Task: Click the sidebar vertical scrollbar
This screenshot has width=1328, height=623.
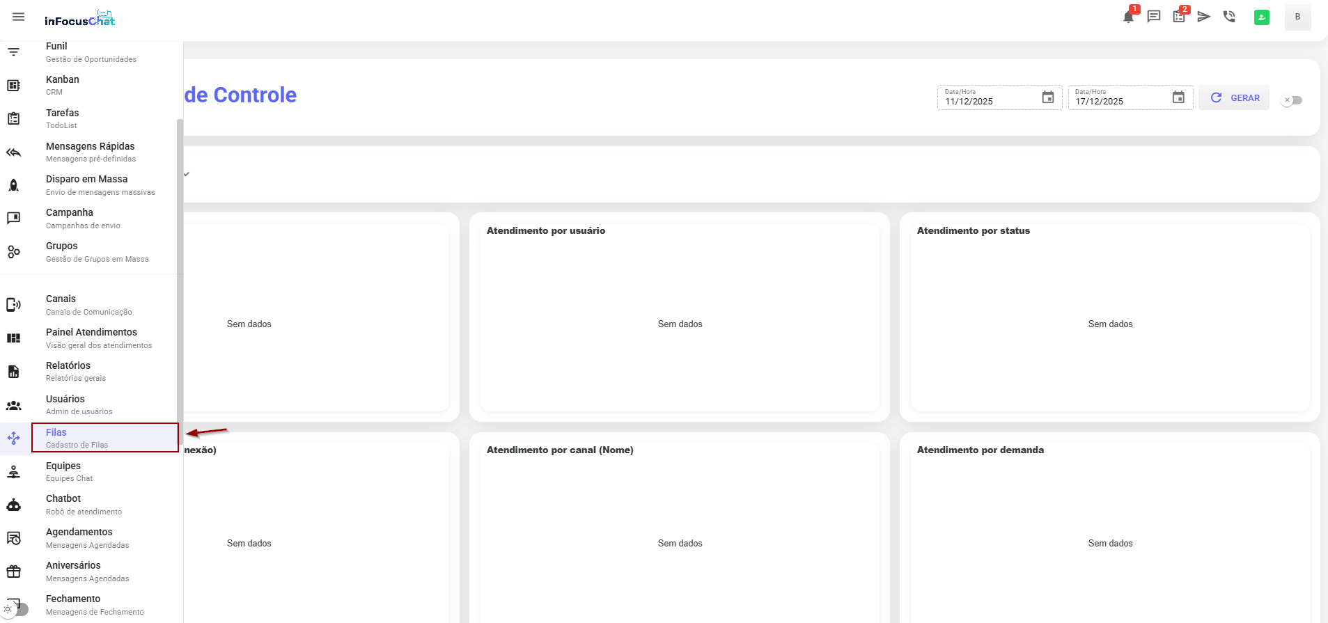Action: tap(180, 278)
